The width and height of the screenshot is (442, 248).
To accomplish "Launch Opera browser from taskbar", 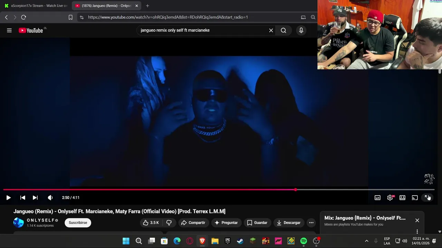I will 190,241.
